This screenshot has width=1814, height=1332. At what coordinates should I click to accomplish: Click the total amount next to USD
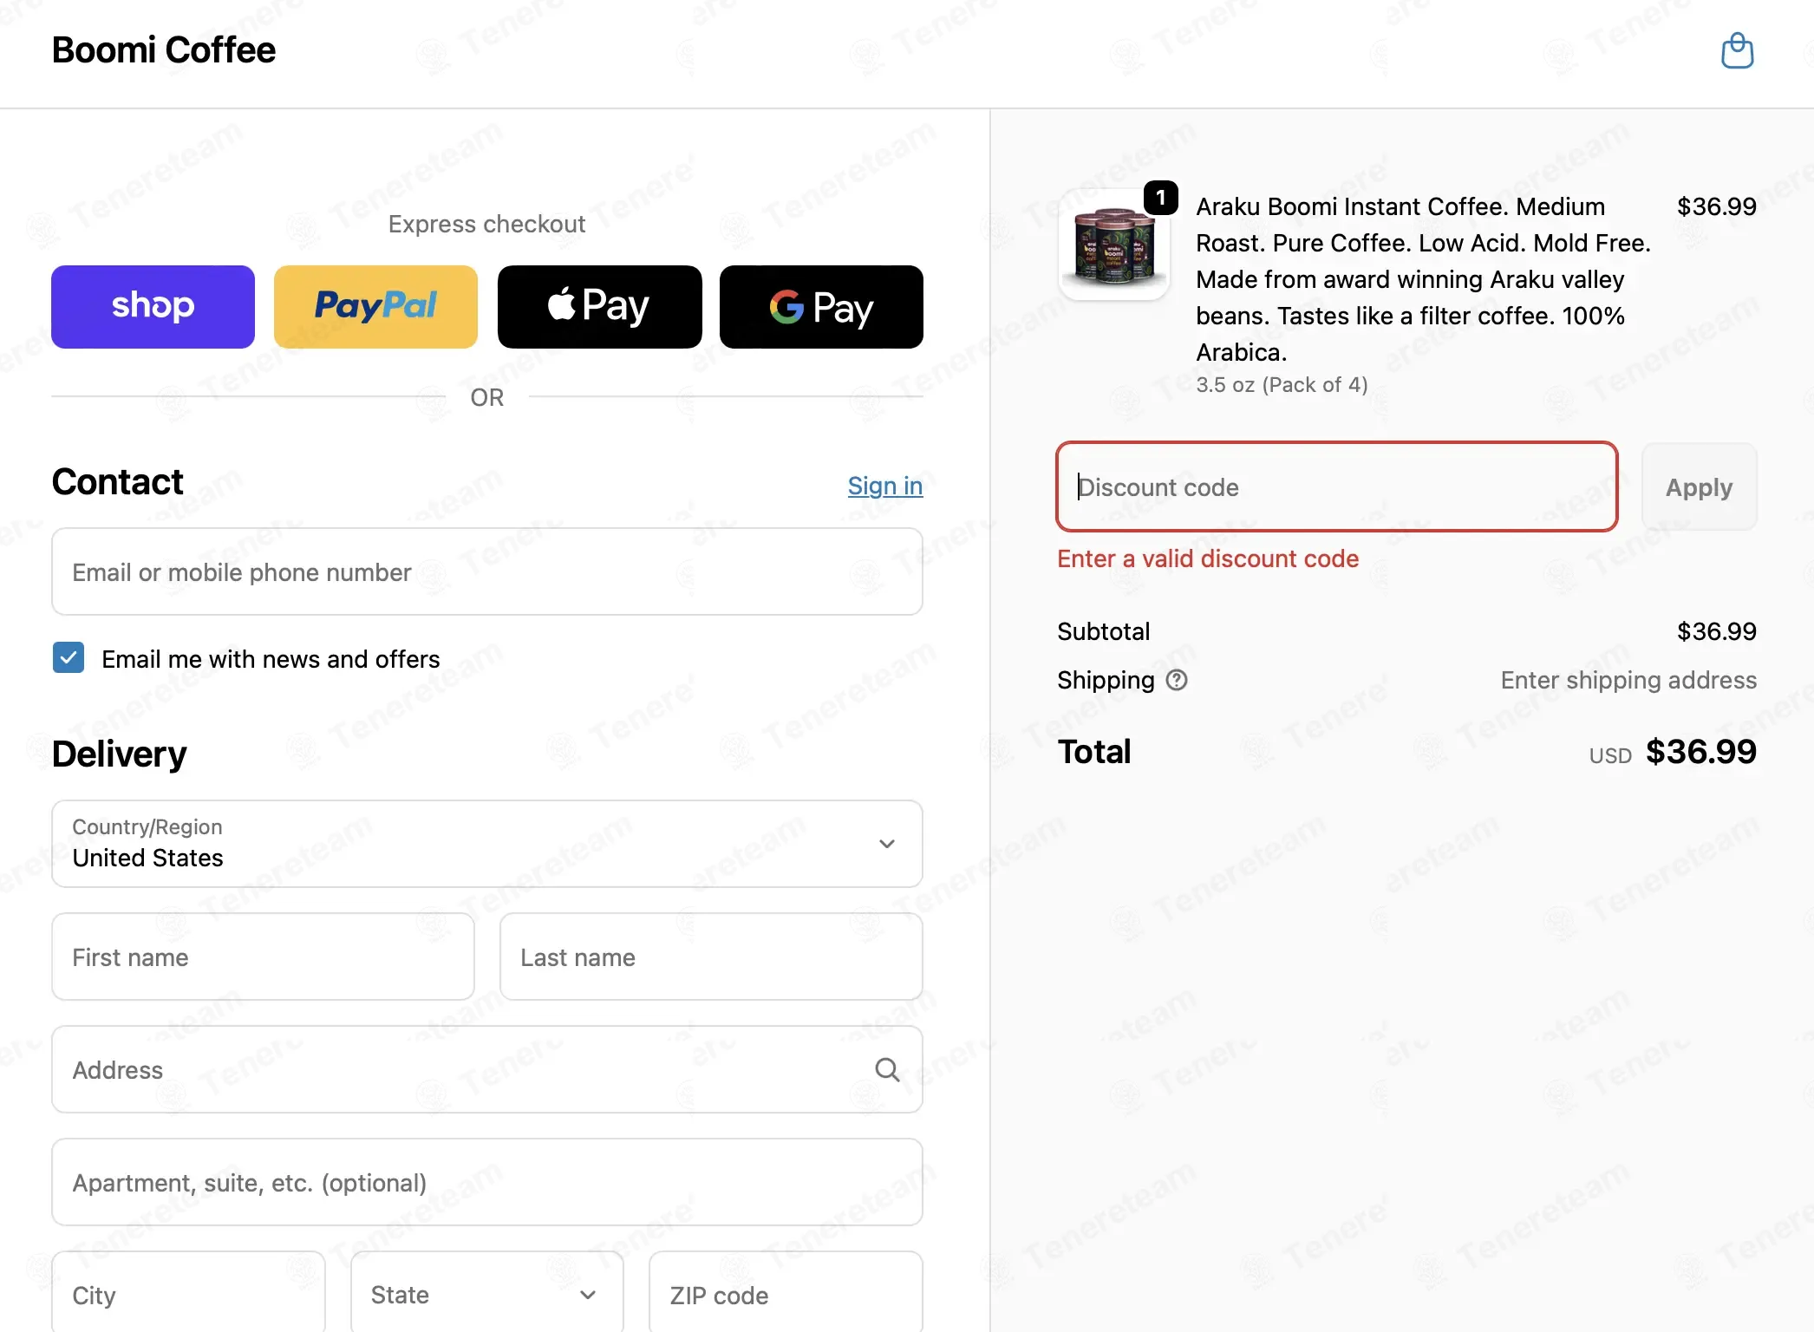(x=1700, y=752)
